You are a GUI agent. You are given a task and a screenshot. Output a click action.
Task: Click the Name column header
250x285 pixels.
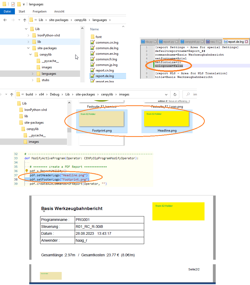94,29
